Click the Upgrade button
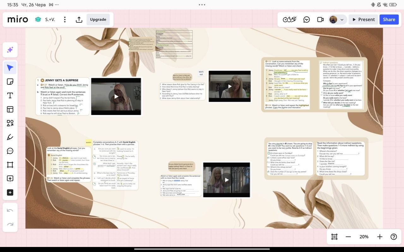Screen dimensions: 404x252 click(x=98, y=20)
